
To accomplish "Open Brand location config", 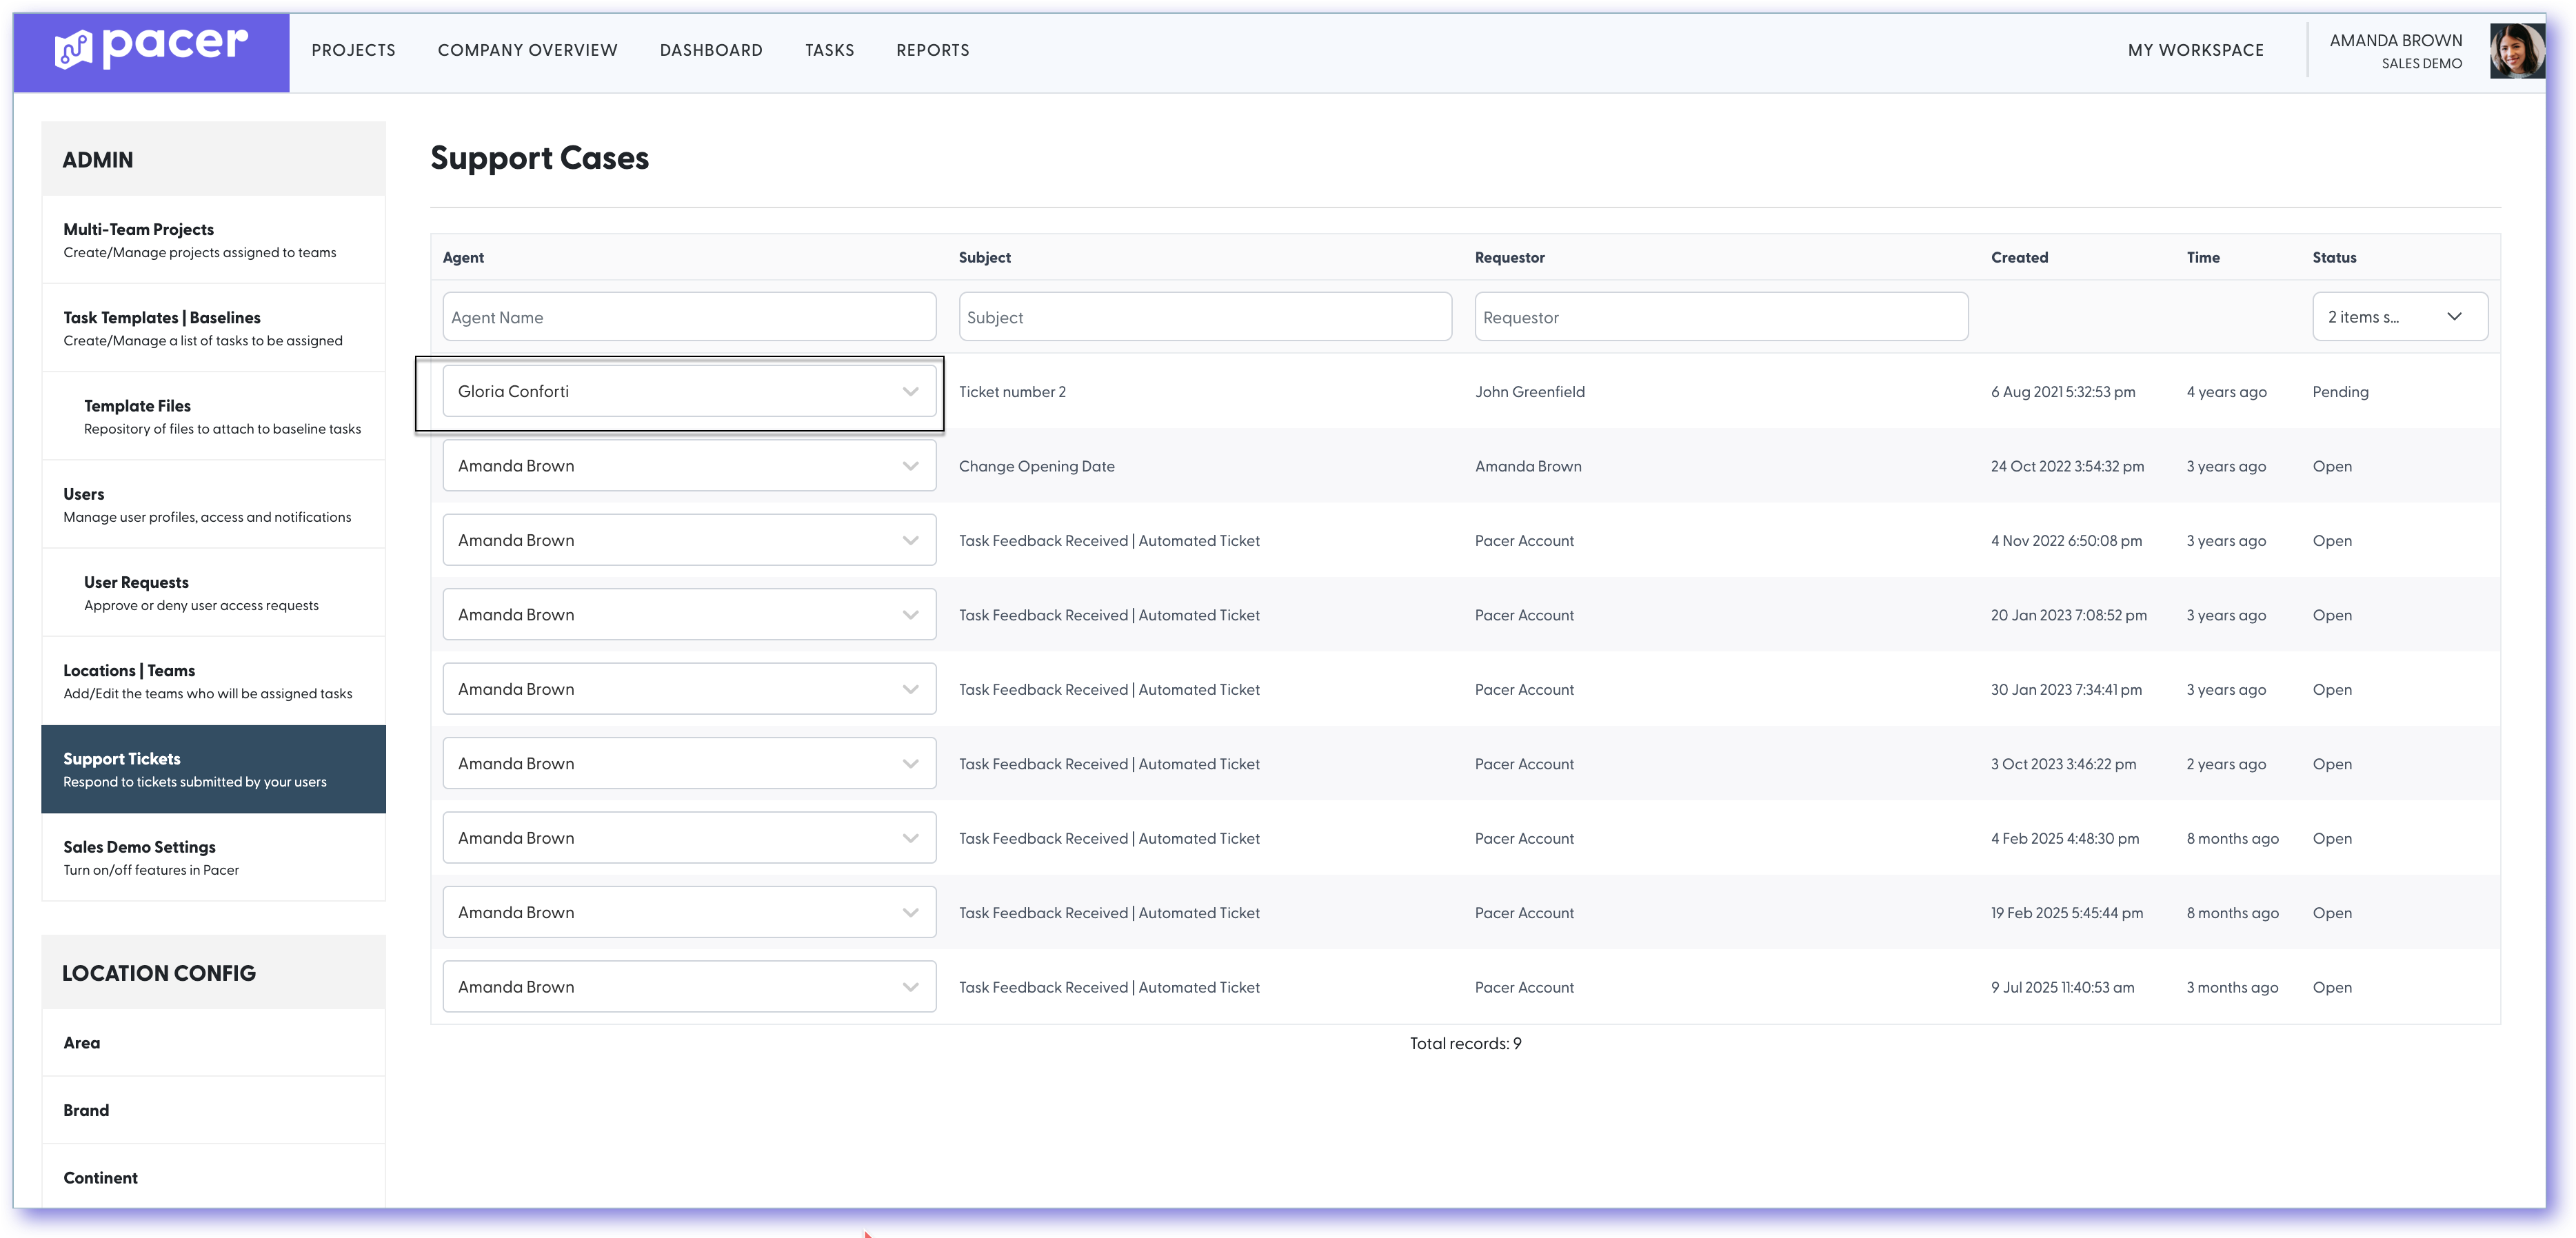I will point(213,1110).
